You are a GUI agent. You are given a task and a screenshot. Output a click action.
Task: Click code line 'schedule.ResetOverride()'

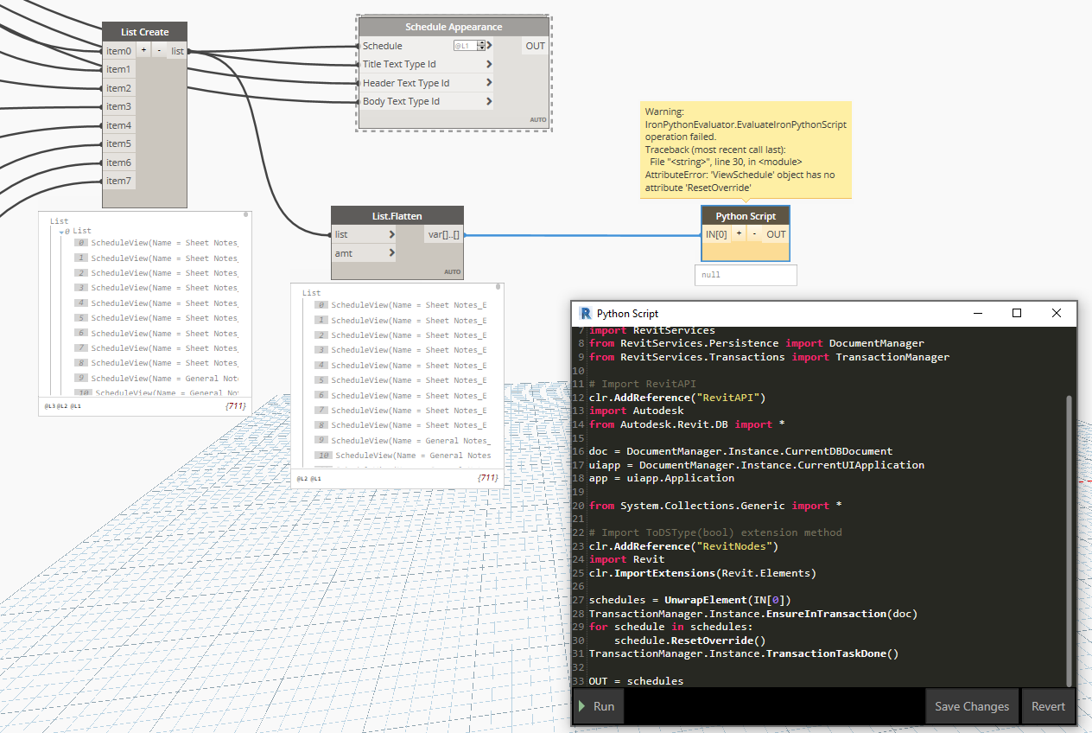[x=690, y=641]
